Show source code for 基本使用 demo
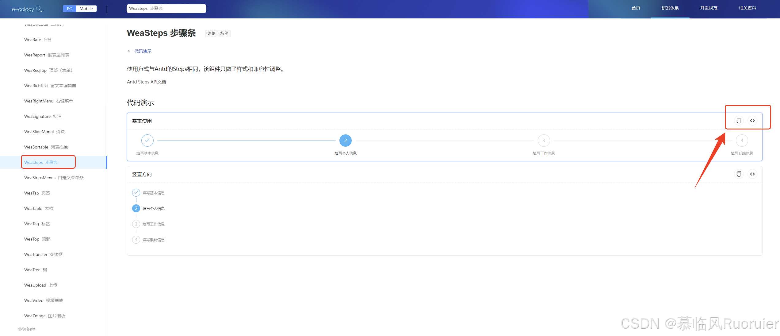 click(752, 121)
